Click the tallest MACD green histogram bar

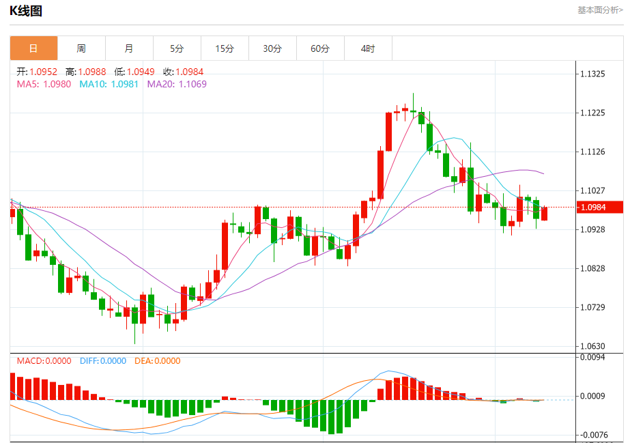[332, 417]
